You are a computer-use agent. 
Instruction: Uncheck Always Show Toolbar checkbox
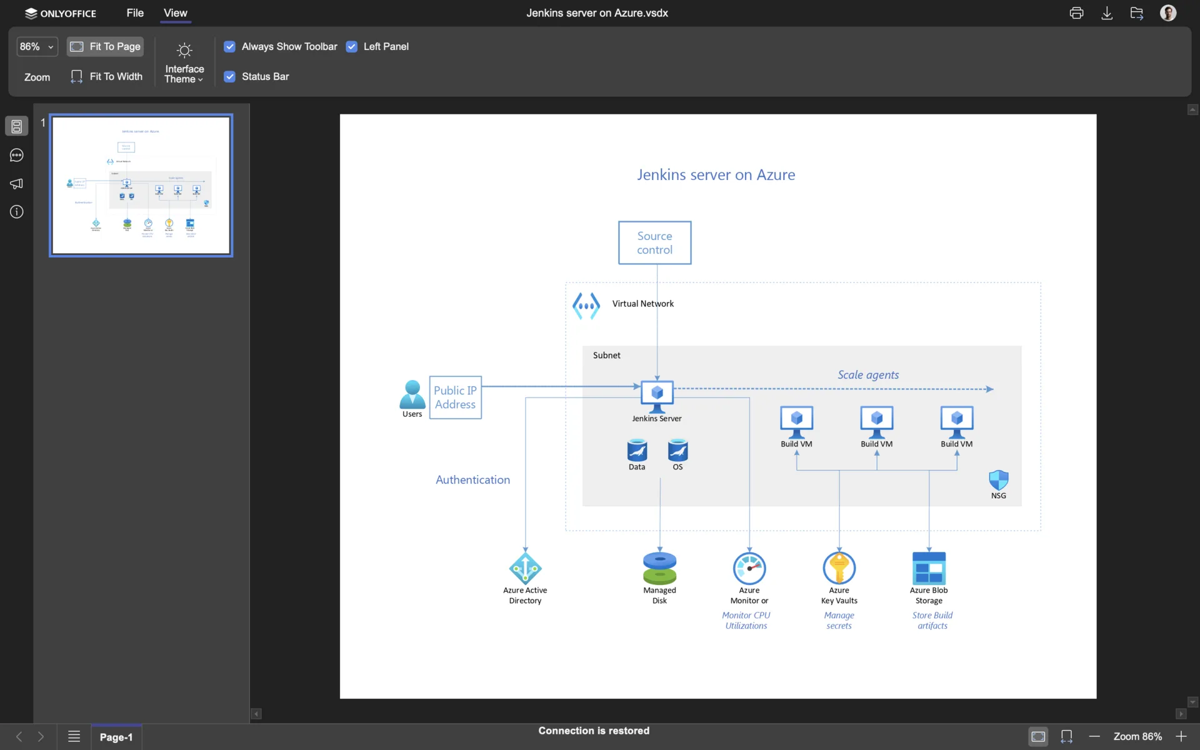(x=230, y=47)
